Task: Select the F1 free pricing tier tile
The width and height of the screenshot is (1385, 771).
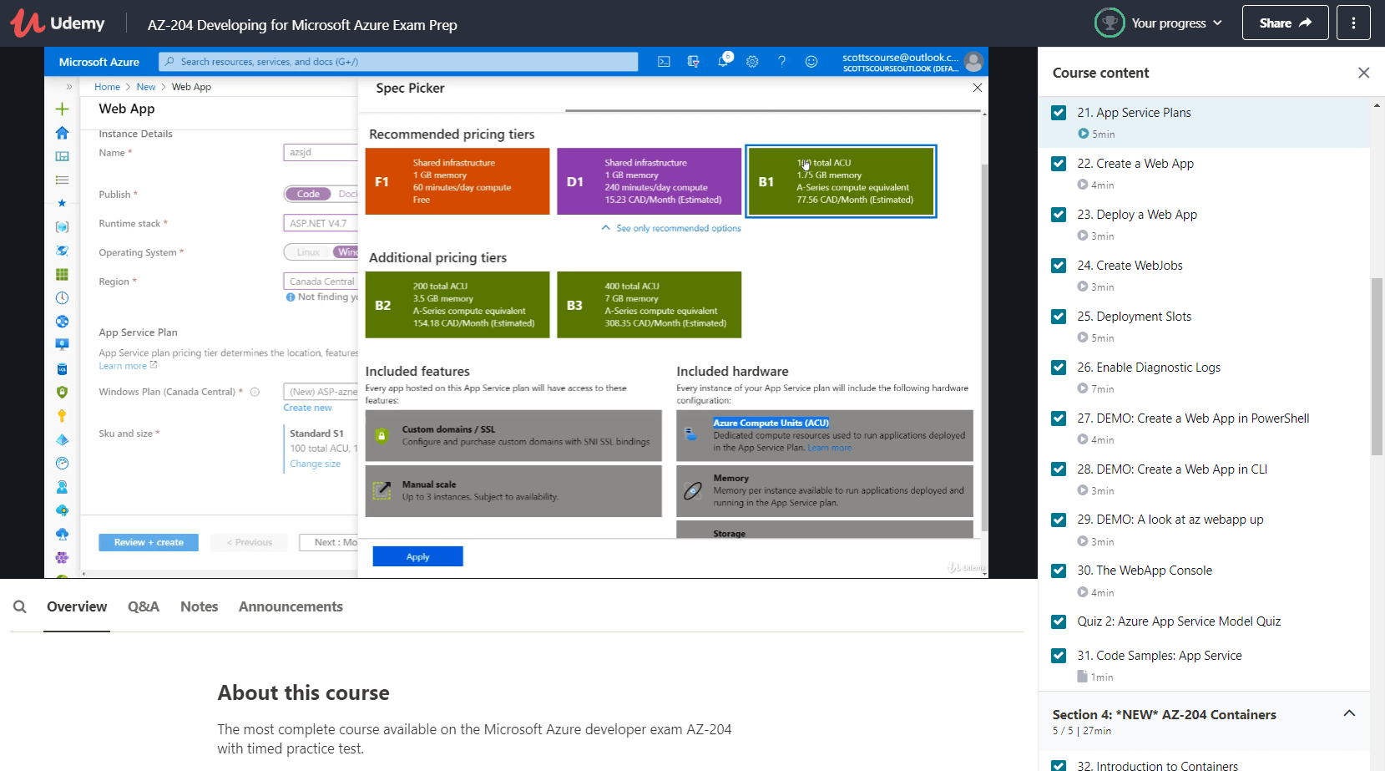Action: [x=457, y=181]
